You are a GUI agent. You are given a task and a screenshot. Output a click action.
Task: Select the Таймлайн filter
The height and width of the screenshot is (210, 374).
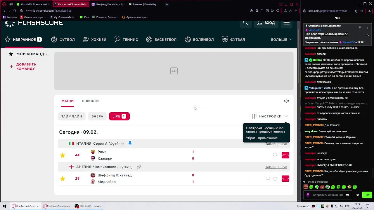pyautogui.click(x=72, y=116)
